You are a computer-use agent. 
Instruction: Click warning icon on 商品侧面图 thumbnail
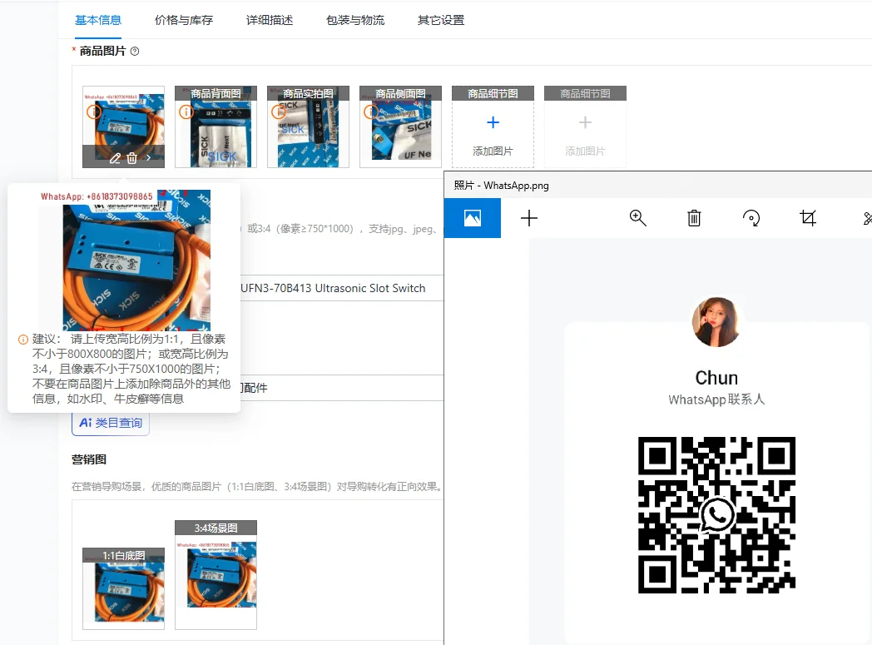370,112
